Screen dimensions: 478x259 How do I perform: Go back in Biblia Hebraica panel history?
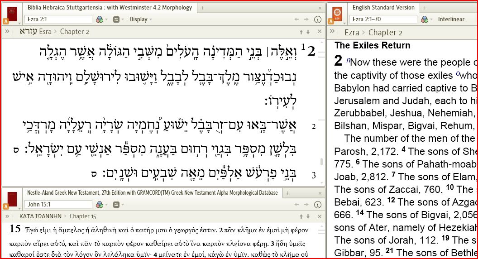click(x=296, y=19)
